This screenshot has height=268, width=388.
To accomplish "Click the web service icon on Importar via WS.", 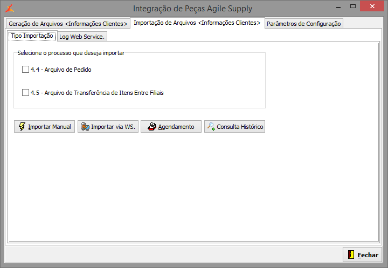I will click(x=85, y=127).
